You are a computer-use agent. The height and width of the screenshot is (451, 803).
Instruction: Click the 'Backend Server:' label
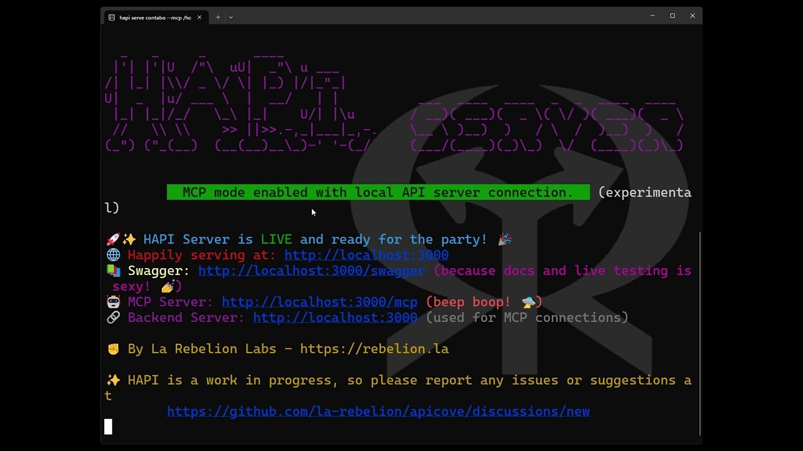pyautogui.click(x=186, y=318)
